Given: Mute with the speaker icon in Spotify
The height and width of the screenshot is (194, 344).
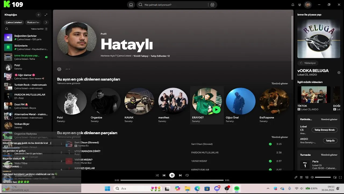Looking at the screenshot, I should [x=312, y=177].
